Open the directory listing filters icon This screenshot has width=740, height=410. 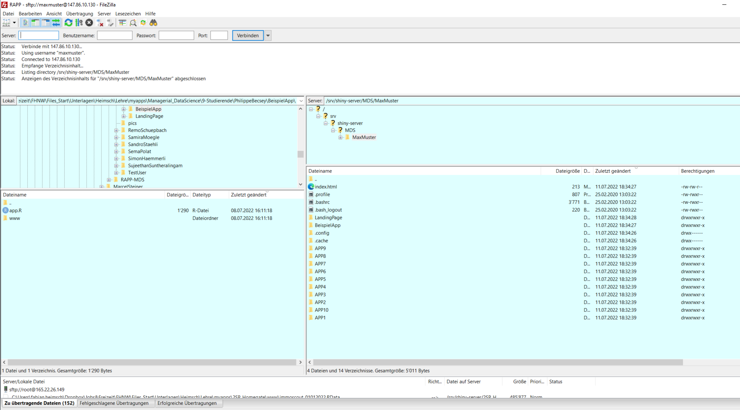tap(122, 23)
